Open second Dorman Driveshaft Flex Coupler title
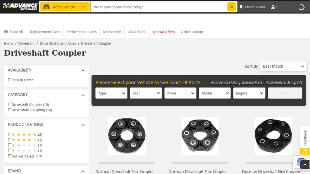 pyautogui.click(x=198, y=172)
